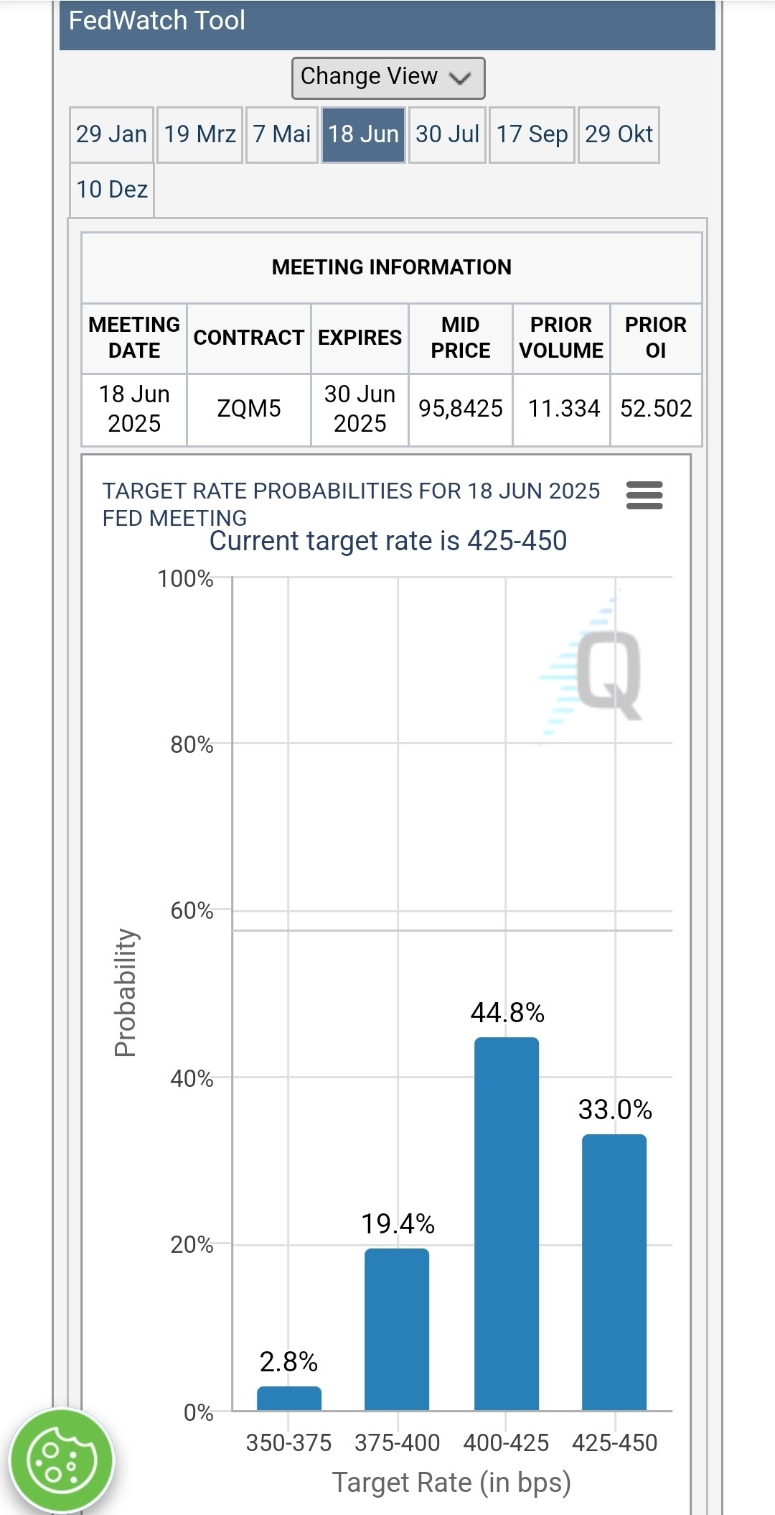Click the ZQM5 contract cell
775x1515 pixels.
[248, 409]
